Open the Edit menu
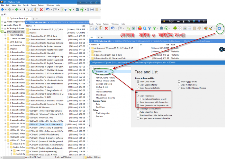This screenshot has width=225, height=159. coord(8,5)
